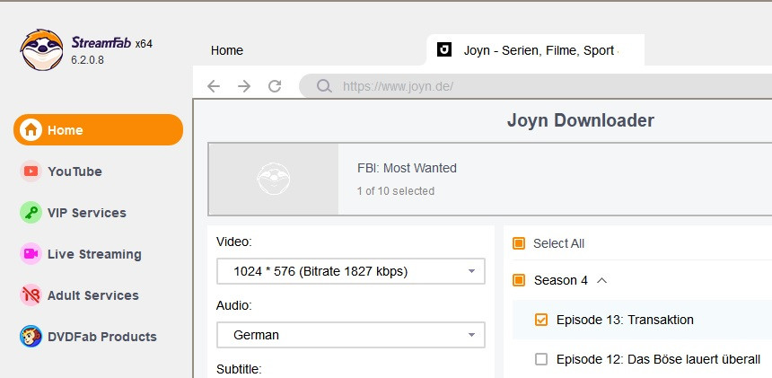Open VIP Services from the sidebar

[86, 213]
